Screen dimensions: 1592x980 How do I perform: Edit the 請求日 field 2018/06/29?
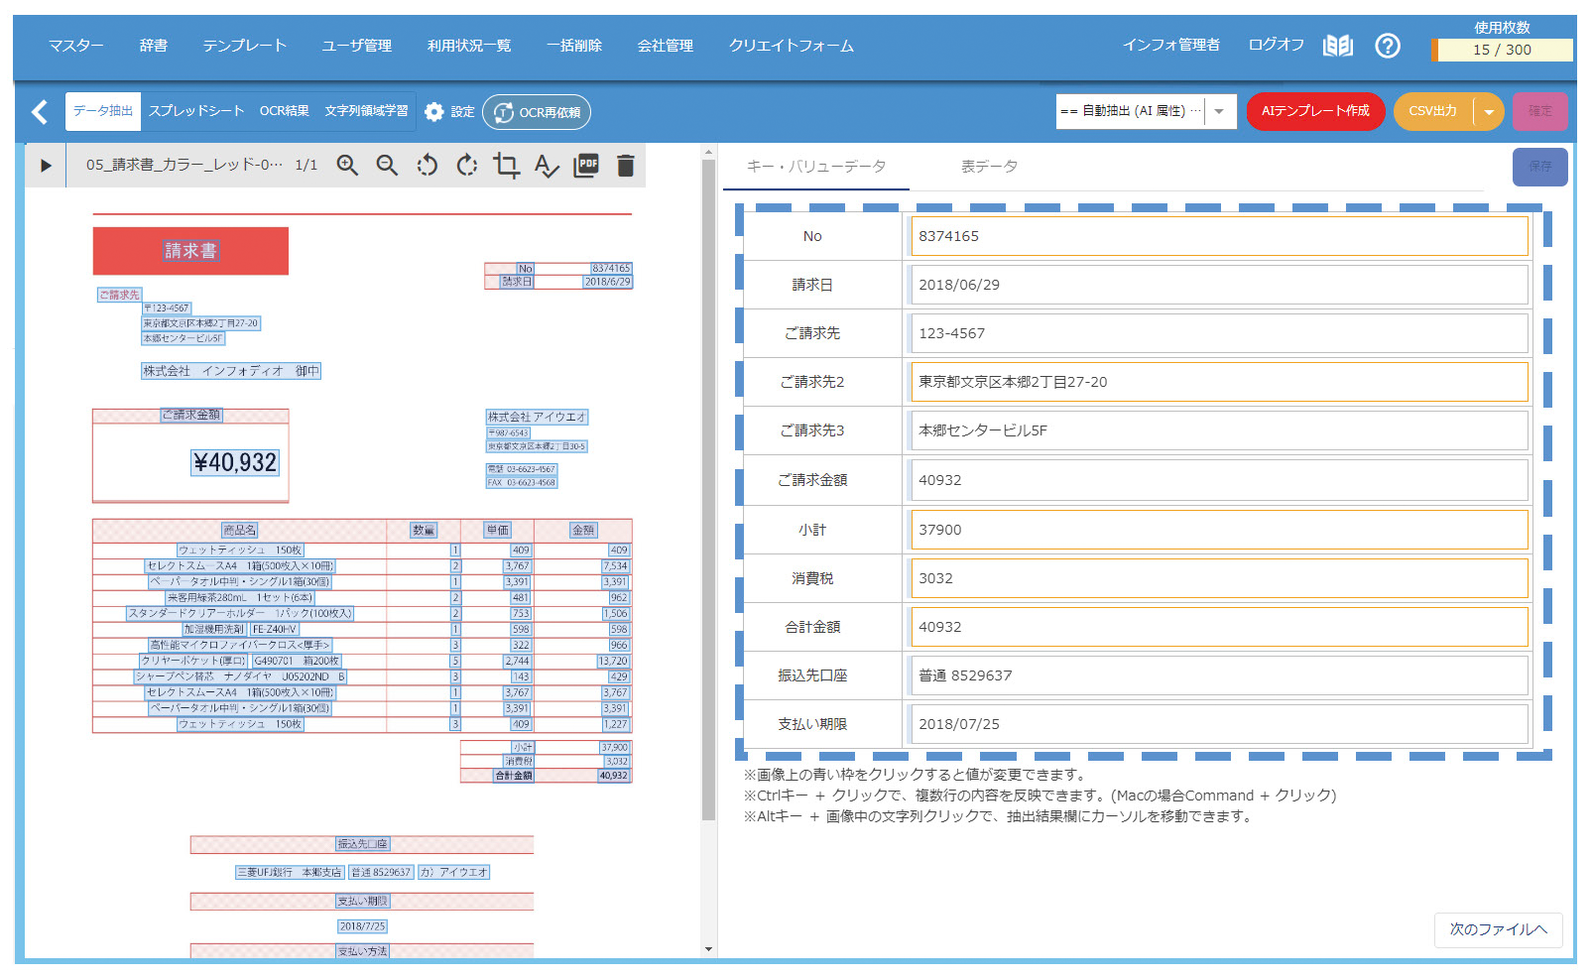click(1219, 285)
